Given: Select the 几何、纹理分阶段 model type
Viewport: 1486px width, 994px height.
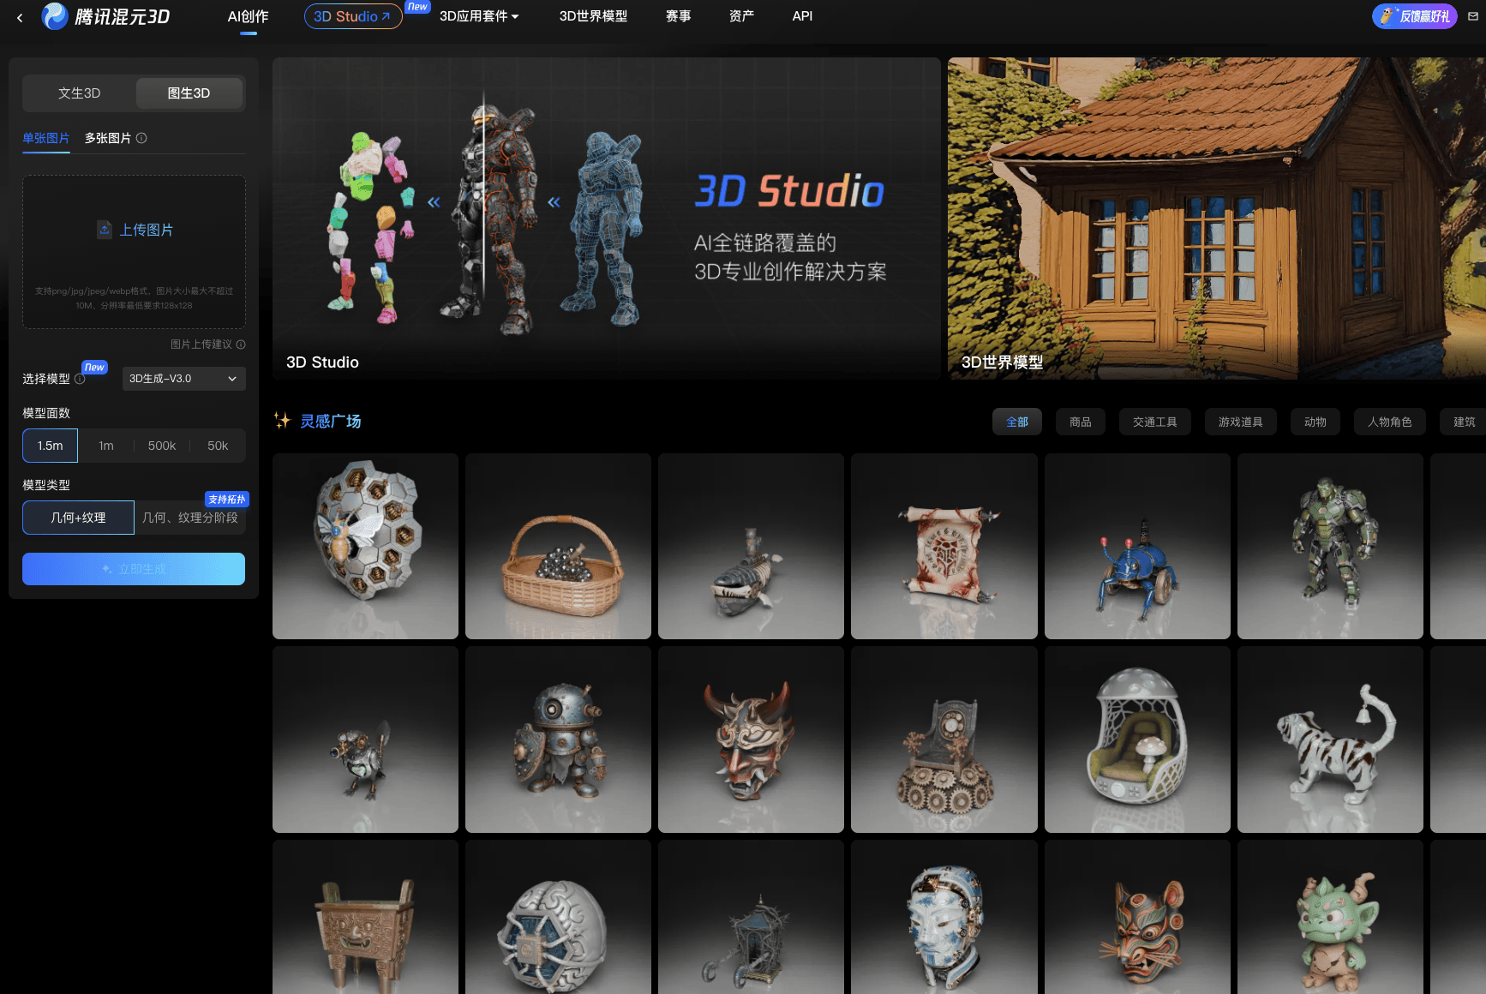Looking at the screenshot, I should point(190,518).
